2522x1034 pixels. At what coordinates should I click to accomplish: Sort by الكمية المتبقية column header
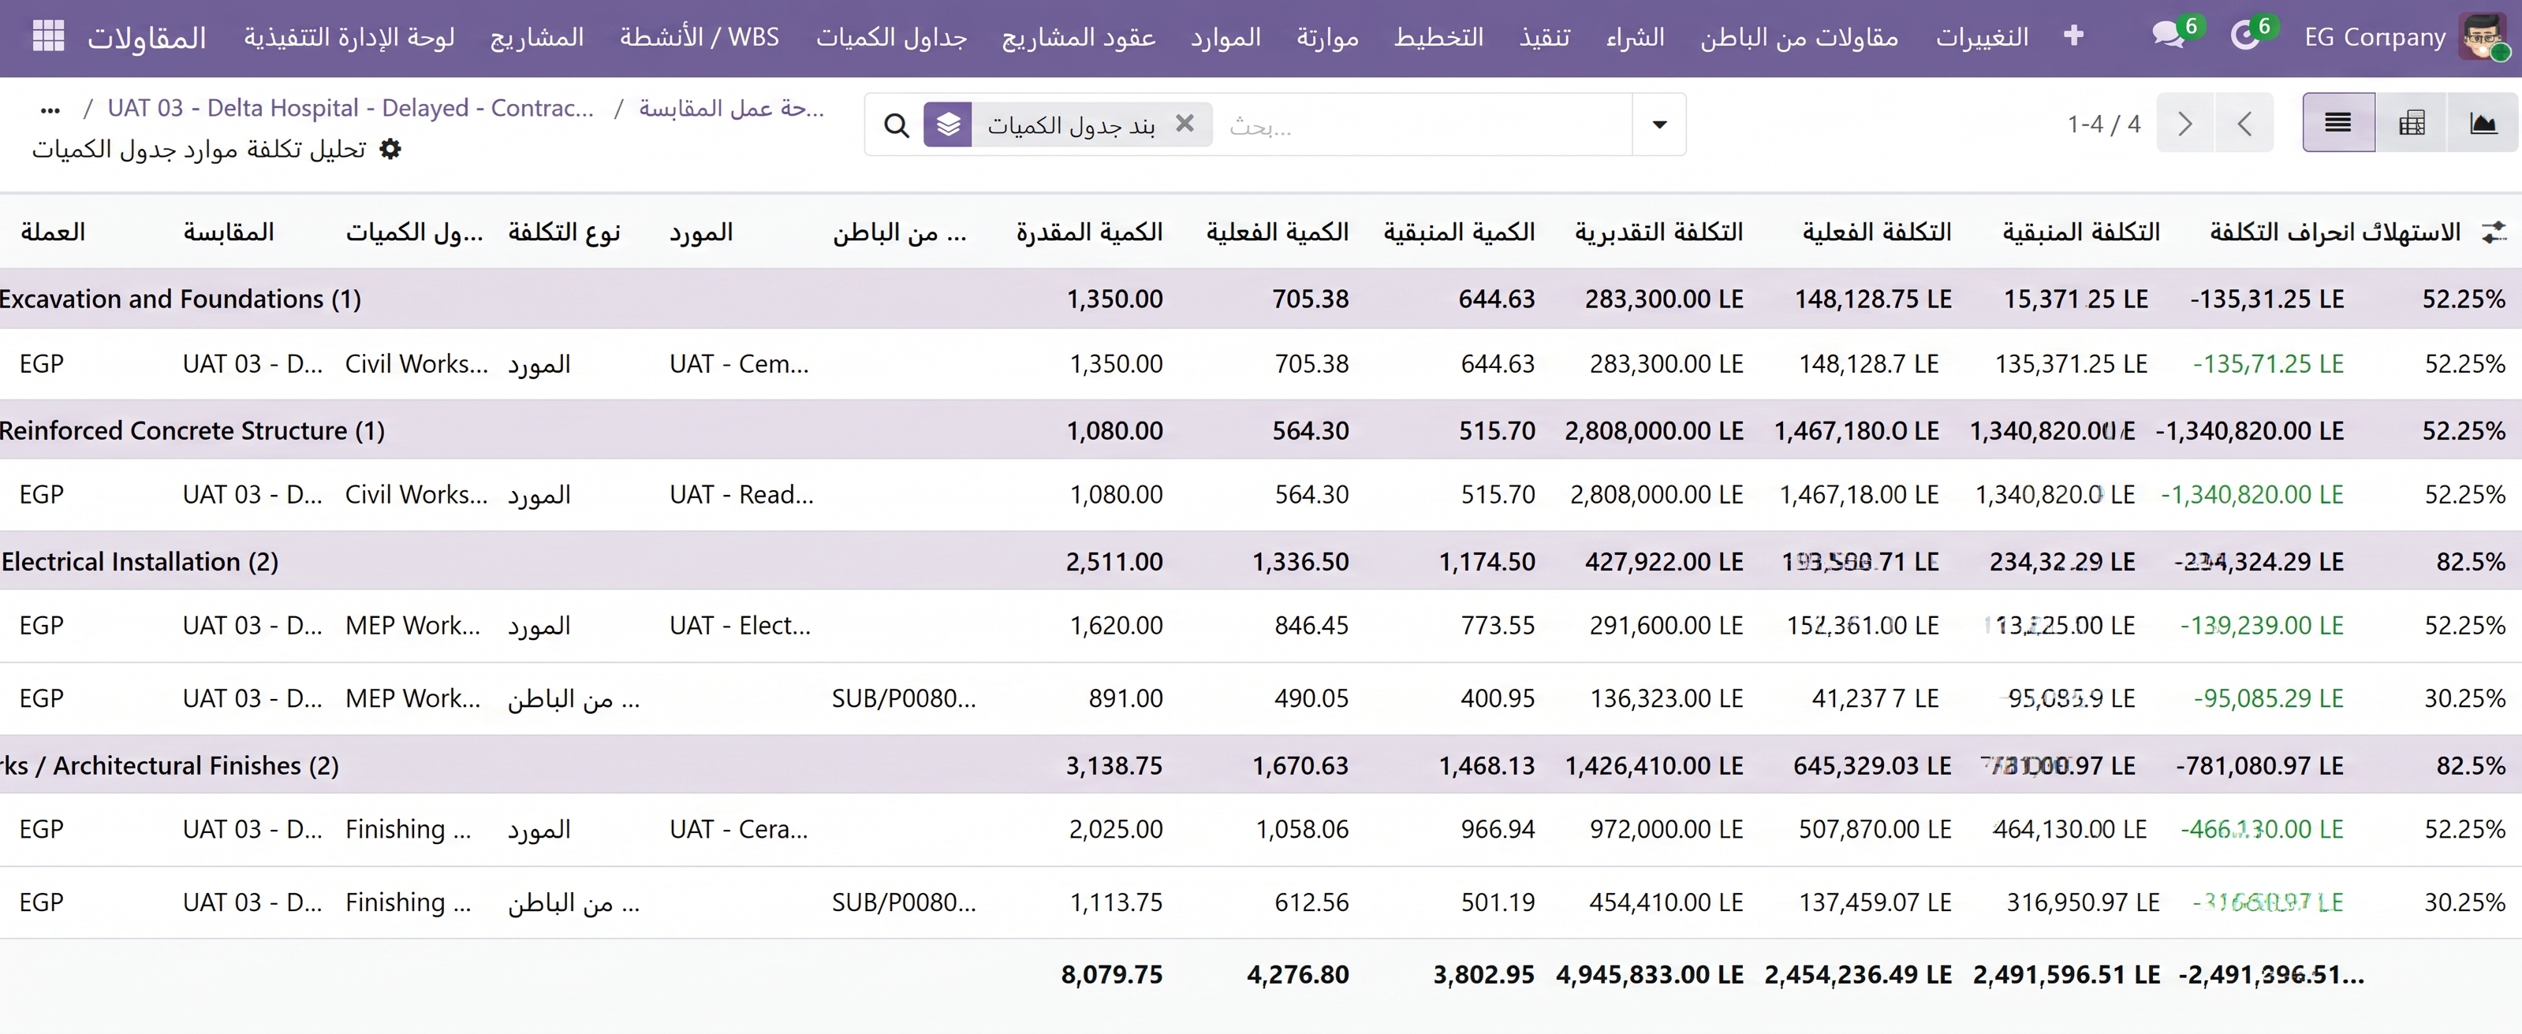click(x=1459, y=232)
